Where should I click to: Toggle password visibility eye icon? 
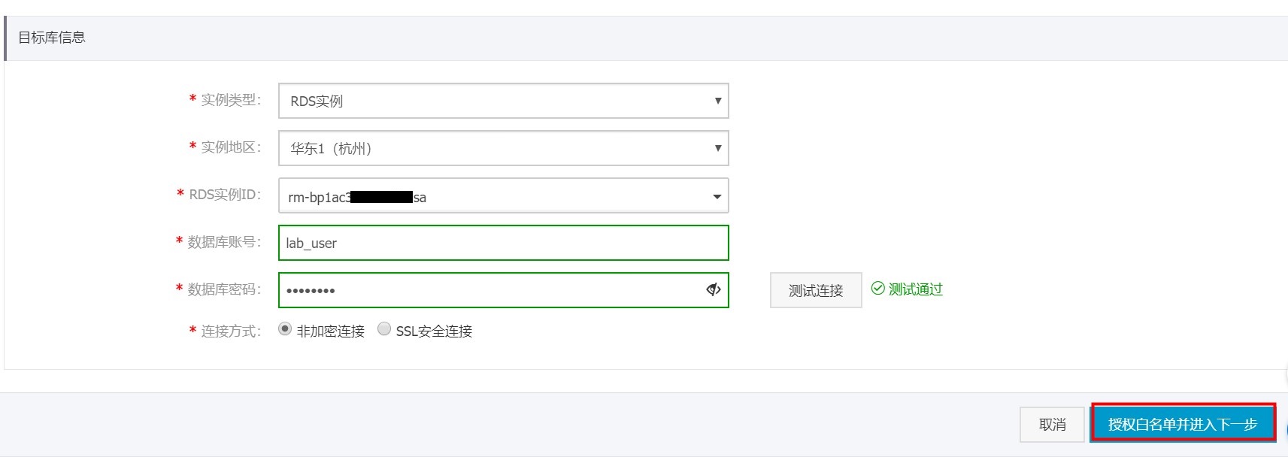pos(714,290)
